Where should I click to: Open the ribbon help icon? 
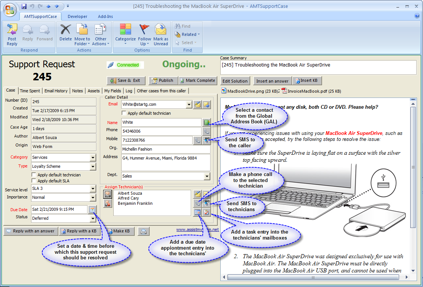417,16
